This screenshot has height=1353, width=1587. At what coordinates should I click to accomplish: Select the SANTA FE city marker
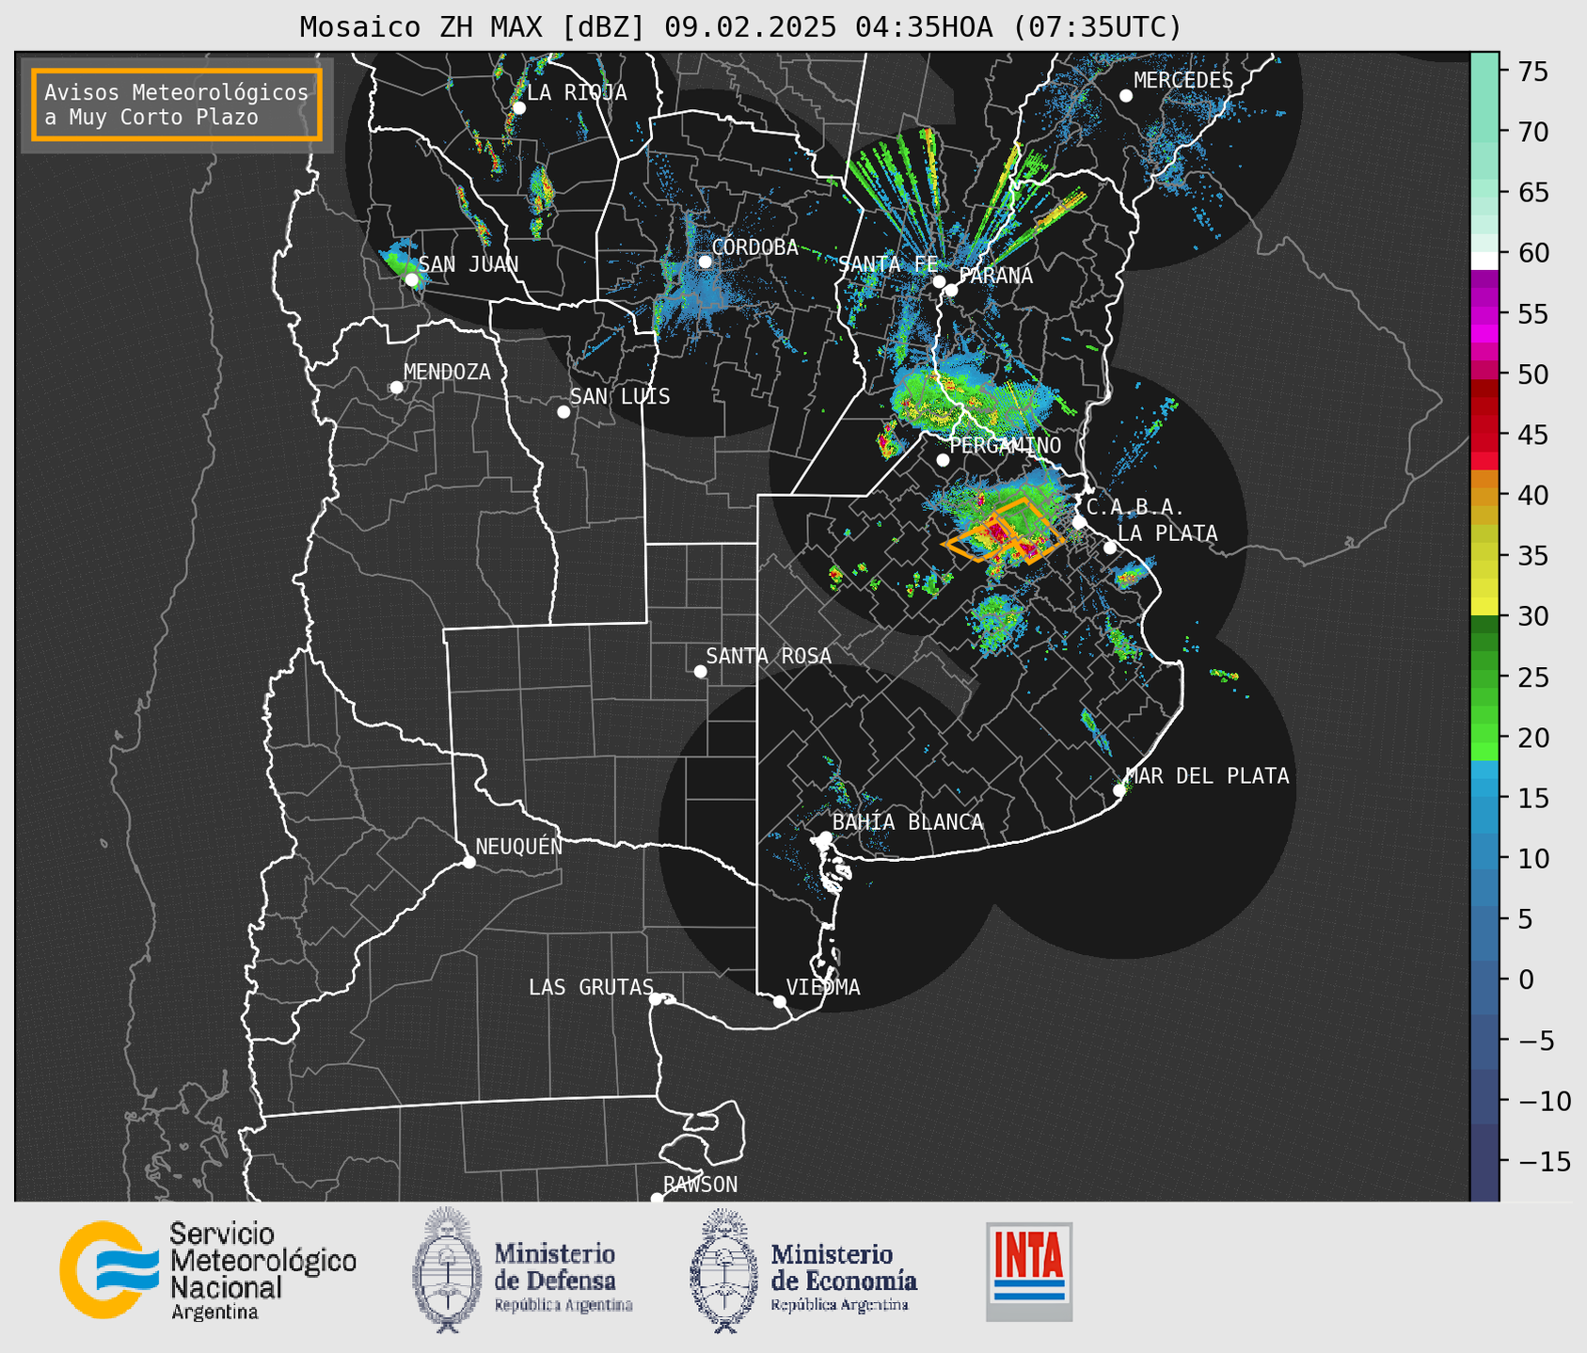939,281
